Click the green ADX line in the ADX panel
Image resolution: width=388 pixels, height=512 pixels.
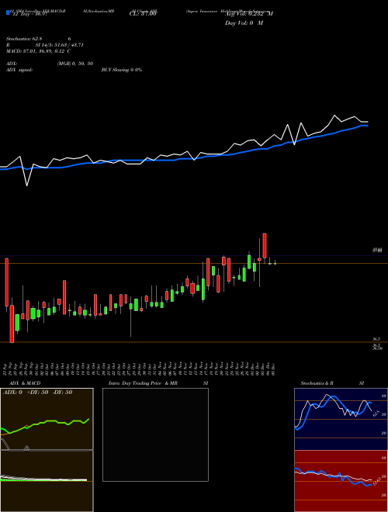coord(45,424)
